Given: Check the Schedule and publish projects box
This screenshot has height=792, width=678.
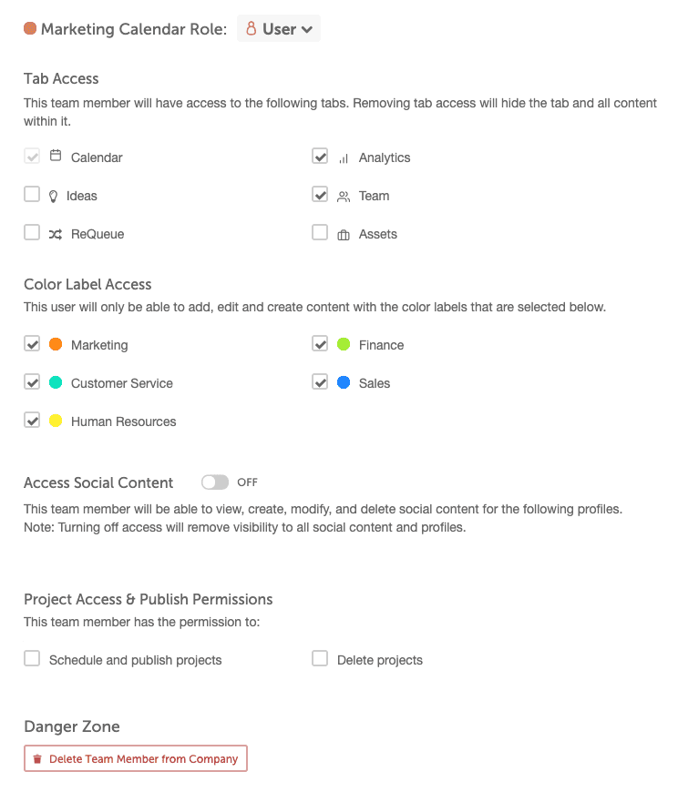Looking at the screenshot, I should pyautogui.click(x=32, y=659).
